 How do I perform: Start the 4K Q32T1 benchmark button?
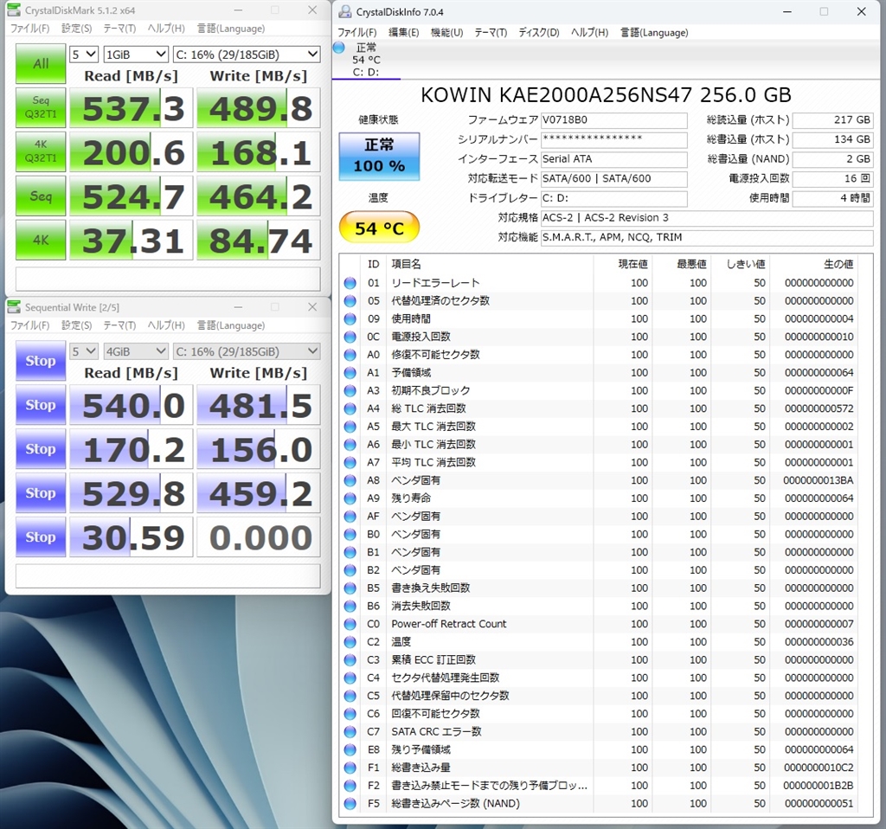[41, 152]
